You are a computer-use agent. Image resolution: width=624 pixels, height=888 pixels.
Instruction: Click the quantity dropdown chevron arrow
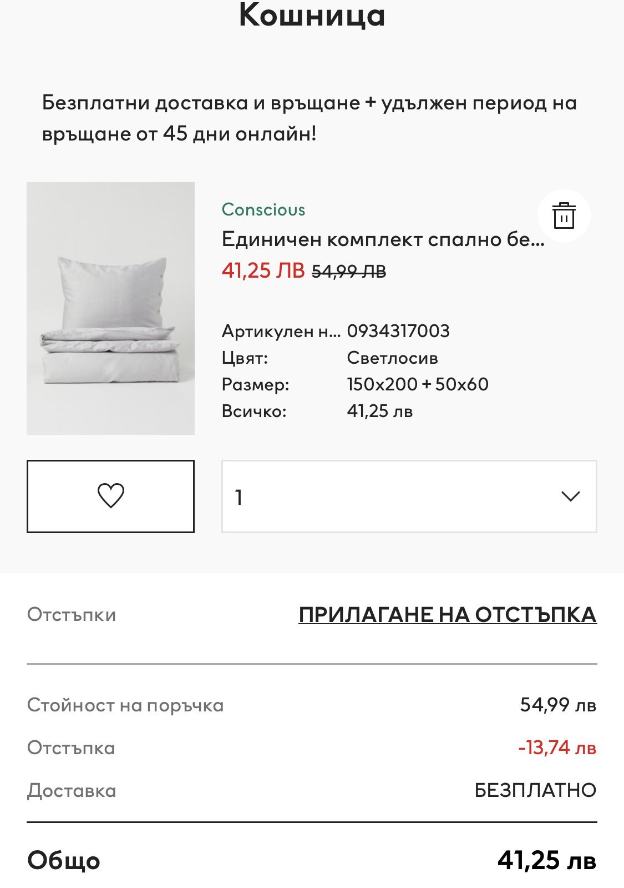(570, 496)
